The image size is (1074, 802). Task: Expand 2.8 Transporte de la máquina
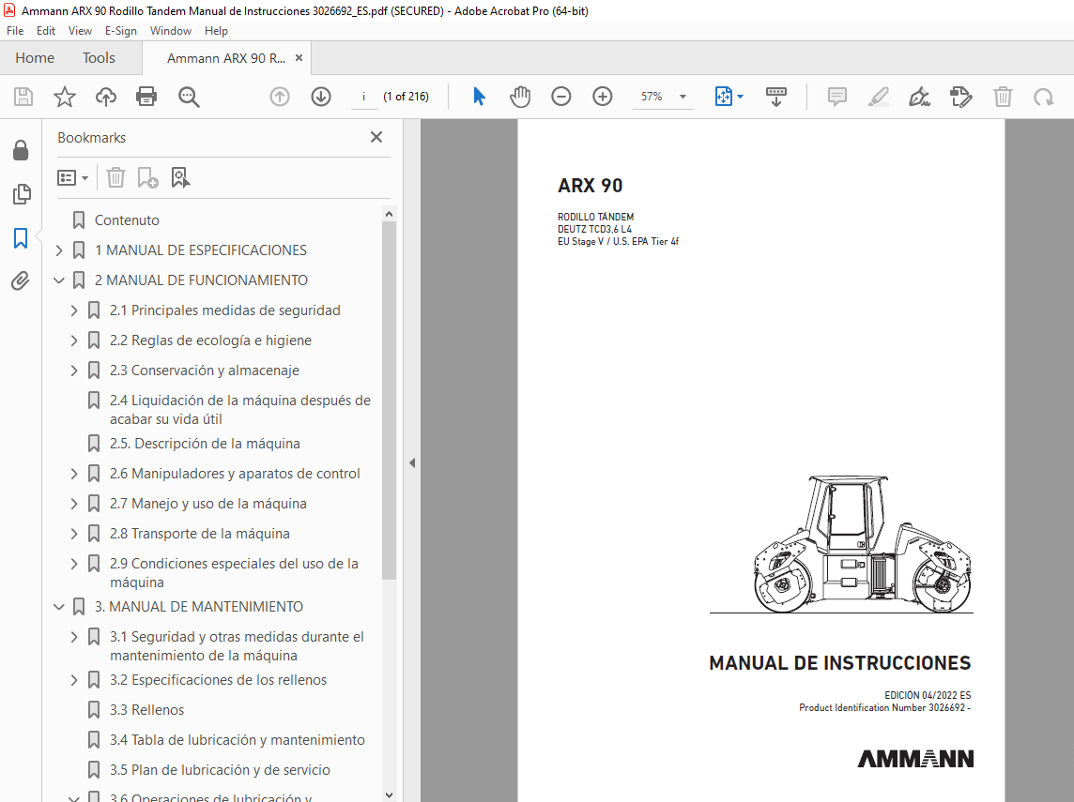[74, 534]
